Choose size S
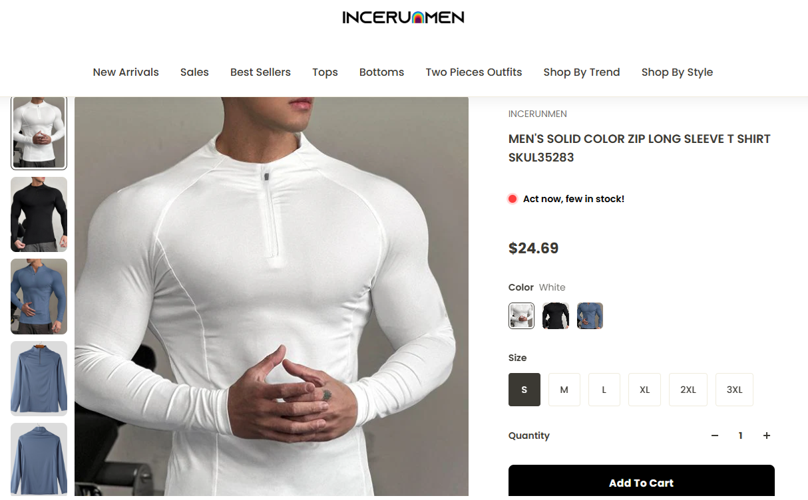Screen dimensions: 808x500 click(x=524, y=390)
